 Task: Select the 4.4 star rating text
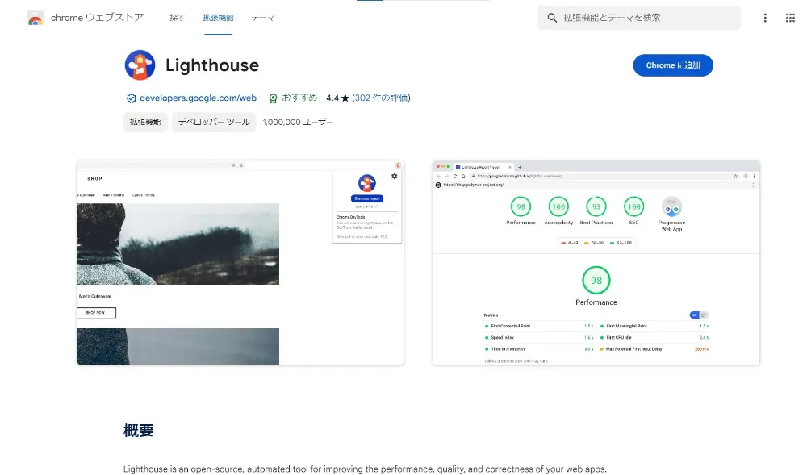point(332,98)
